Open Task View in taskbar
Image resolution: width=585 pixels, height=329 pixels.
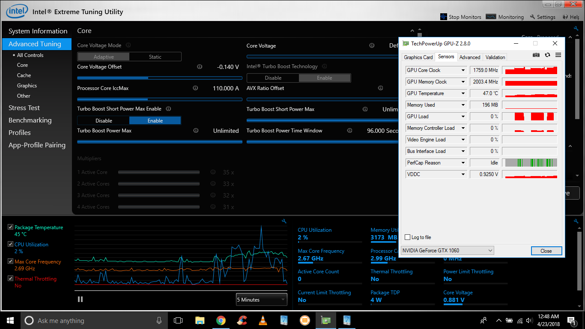178,320
